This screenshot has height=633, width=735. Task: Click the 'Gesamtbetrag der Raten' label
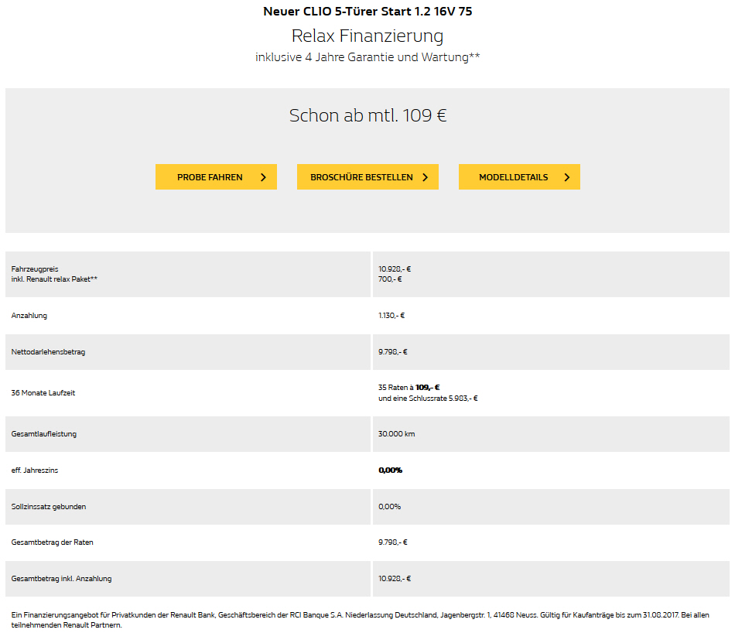pyautogui.click(x=52, y=542)
